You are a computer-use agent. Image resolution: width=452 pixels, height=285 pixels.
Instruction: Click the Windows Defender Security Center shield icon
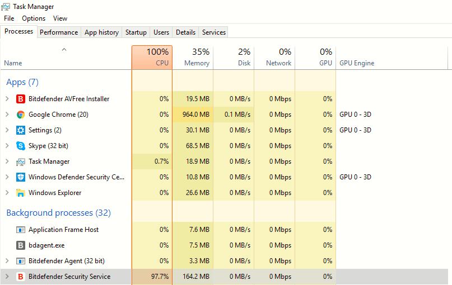pyautogui.click(x=21, y=177)
